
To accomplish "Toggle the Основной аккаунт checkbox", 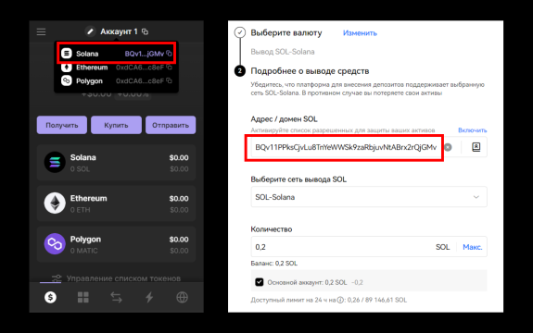I will (x=259, y=282).
